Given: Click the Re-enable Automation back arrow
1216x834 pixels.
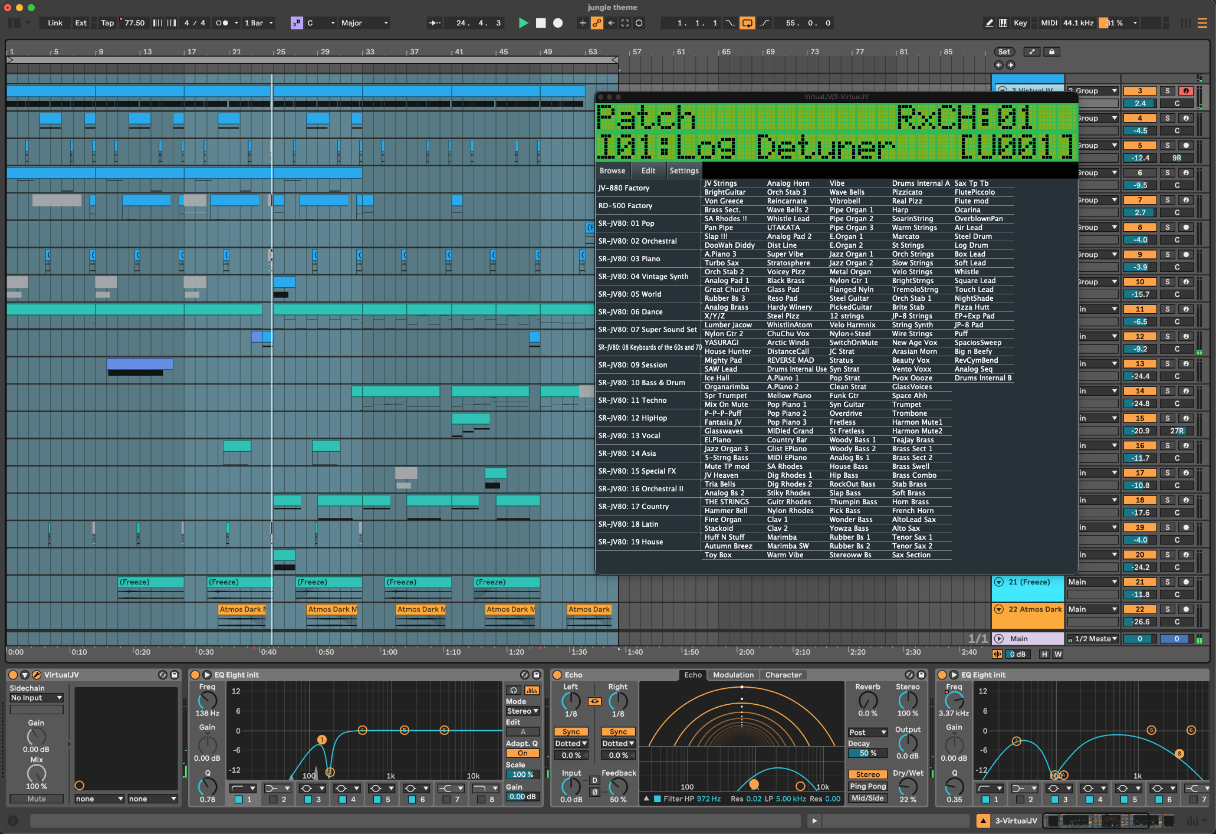Looking at the screenshot, I should pos(611,23).
